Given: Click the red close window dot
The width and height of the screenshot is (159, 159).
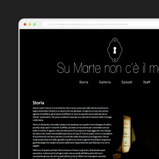Looking at the screenshot, I should pos(25,24).
